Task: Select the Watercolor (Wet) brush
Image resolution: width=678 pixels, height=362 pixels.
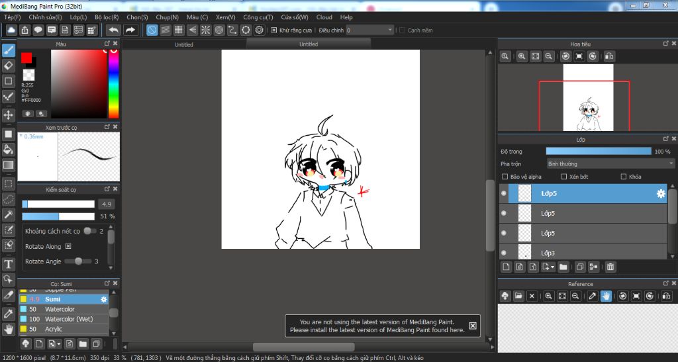Action: click(x=64, y=319)
